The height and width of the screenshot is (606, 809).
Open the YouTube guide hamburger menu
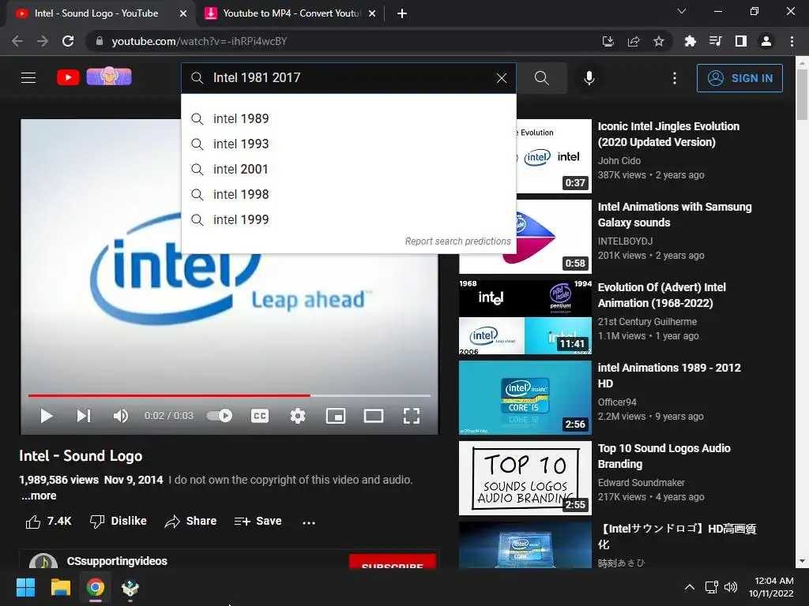tap(28, 78)
